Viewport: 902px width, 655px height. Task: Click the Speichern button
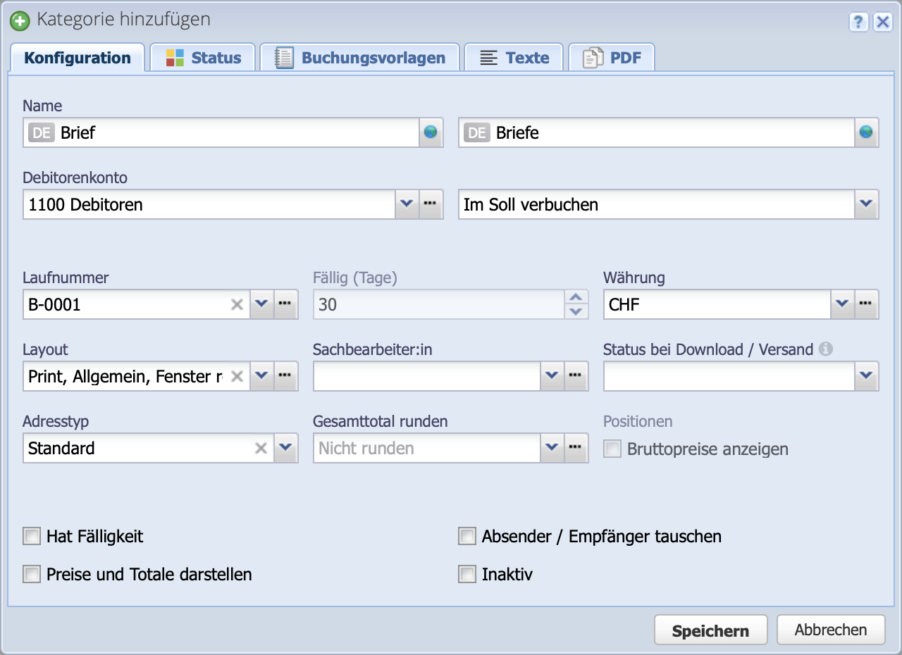coord(710,630)
